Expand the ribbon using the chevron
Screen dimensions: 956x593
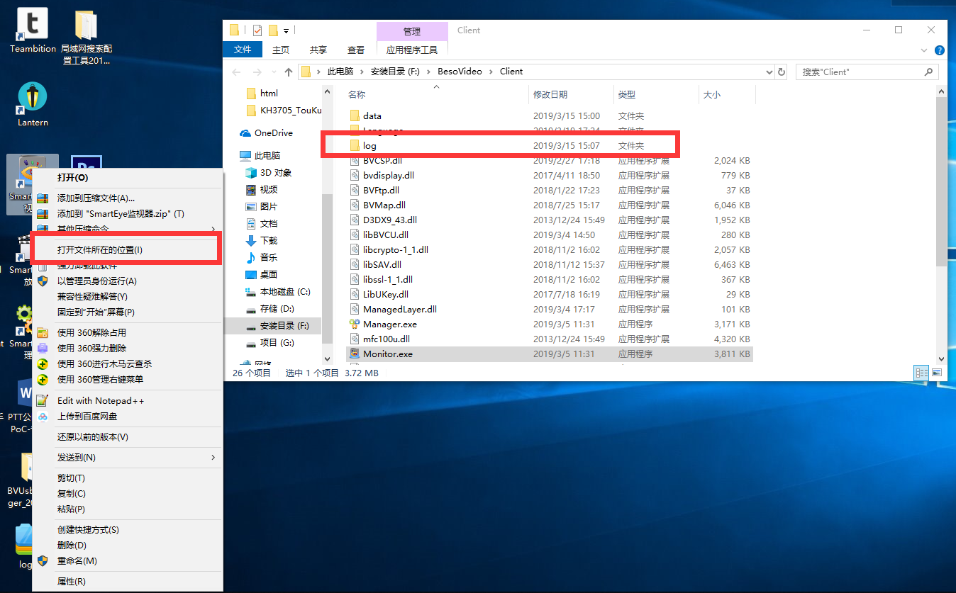923,50
